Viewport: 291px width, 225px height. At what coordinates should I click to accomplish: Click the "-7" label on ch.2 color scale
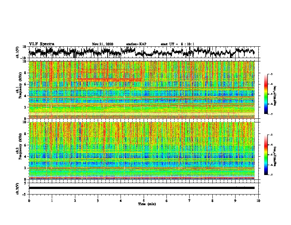[271, 175]
